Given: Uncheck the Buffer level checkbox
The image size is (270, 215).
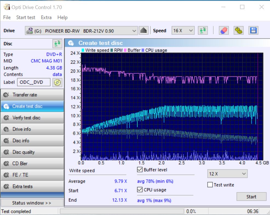Looking at the screenshot, I should pos(140,170).
